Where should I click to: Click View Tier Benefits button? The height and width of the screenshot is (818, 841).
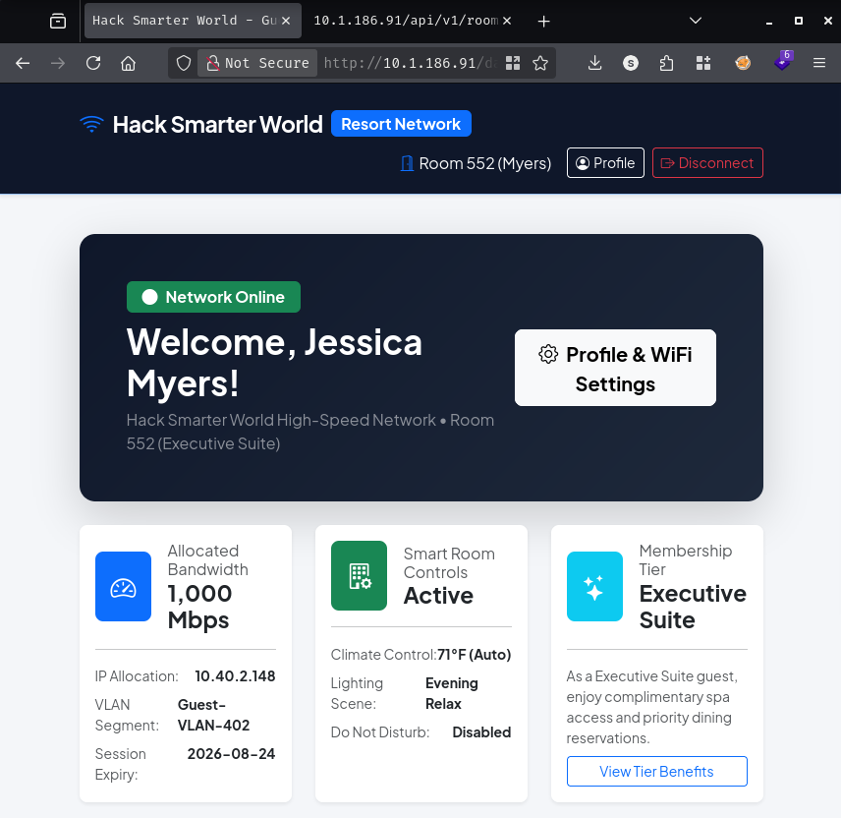pos(657,772)
